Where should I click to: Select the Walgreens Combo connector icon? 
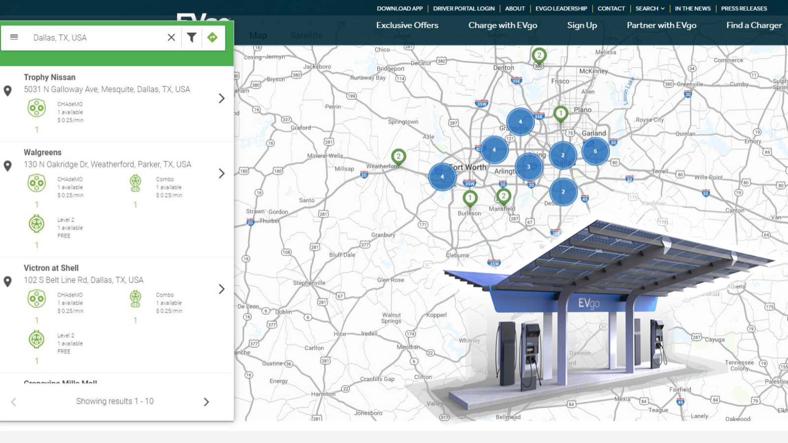(x=135, y=183)
